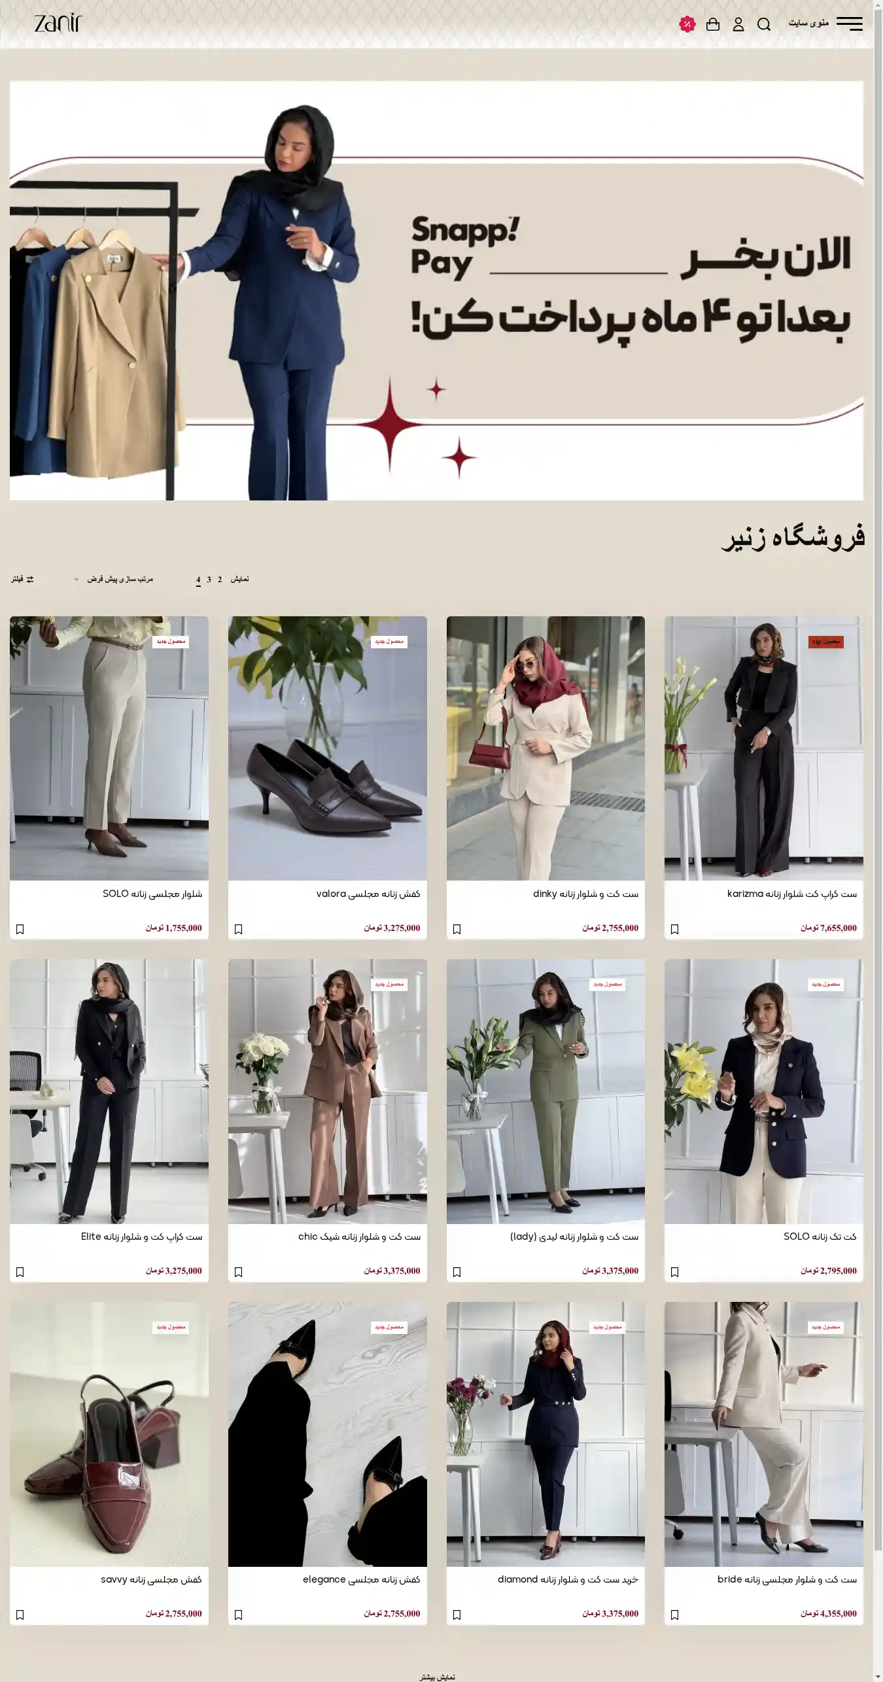Open the shopping bag cart icon
The height and width of the screenshot is (1682, 883).
712,24
